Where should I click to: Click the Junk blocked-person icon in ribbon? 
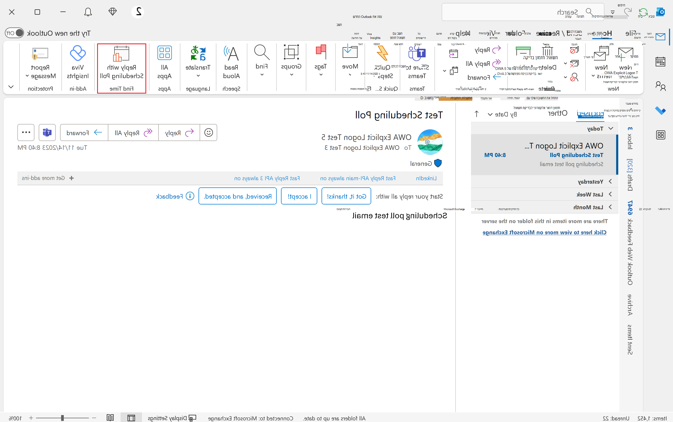(x=574, y=77)
